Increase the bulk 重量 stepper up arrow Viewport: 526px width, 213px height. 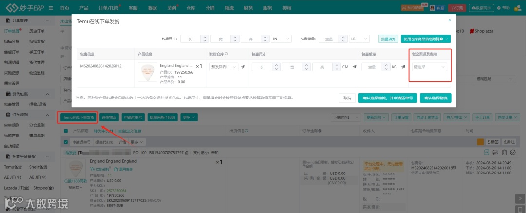tap(343, 37)
